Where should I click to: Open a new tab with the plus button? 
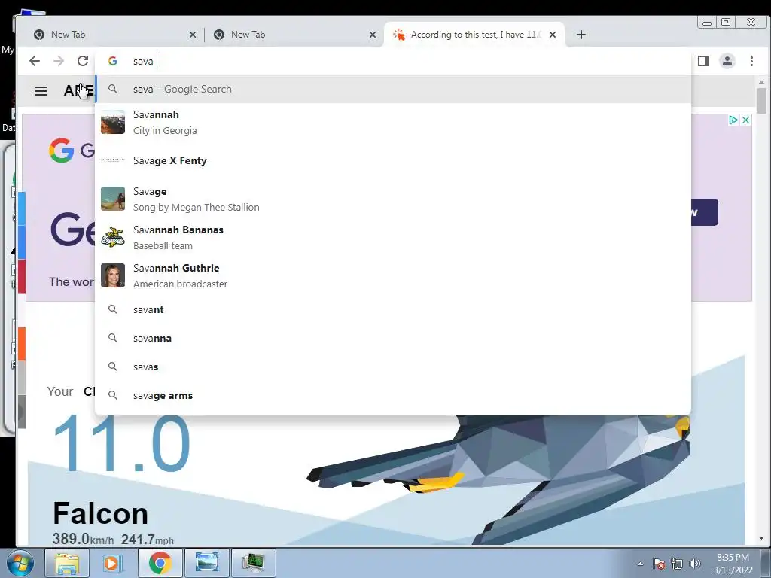(581, 35)
